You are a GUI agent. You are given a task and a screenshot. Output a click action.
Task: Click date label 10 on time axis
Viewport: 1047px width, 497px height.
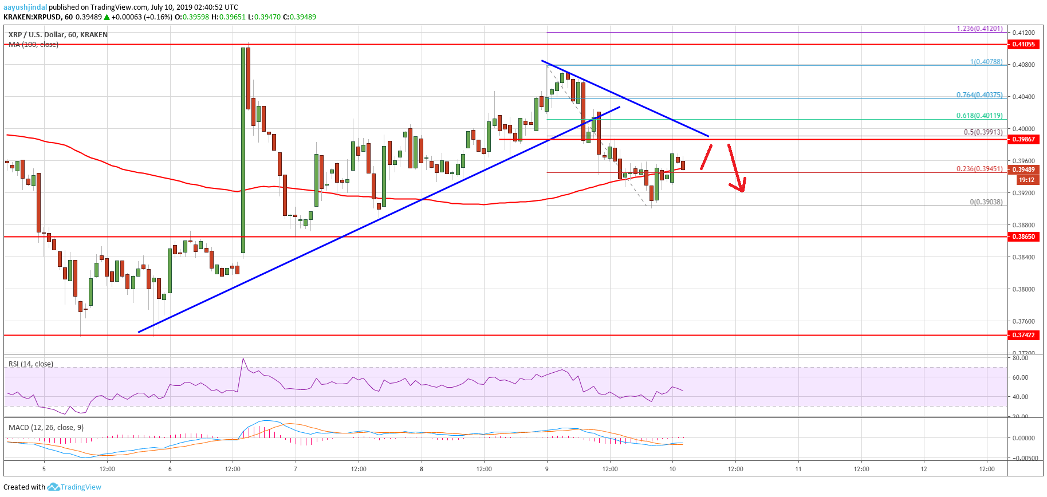pyautogui.click(x=672, y=469)
